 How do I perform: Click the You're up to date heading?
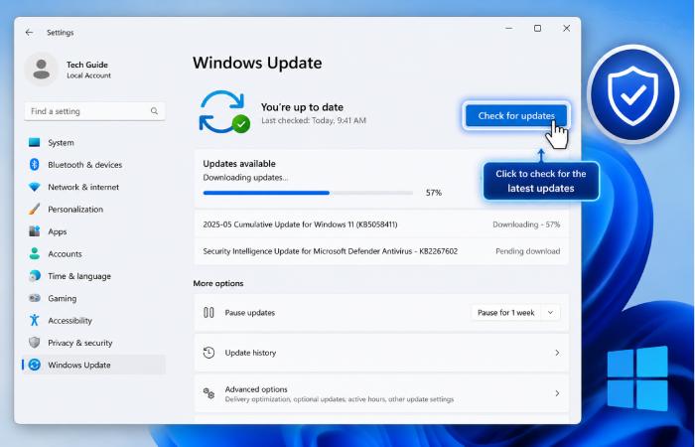click(x=302, y=107)
